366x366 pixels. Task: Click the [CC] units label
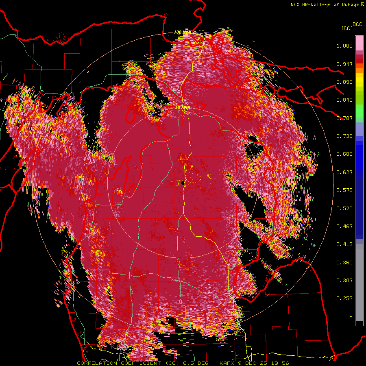click(347, 28)
